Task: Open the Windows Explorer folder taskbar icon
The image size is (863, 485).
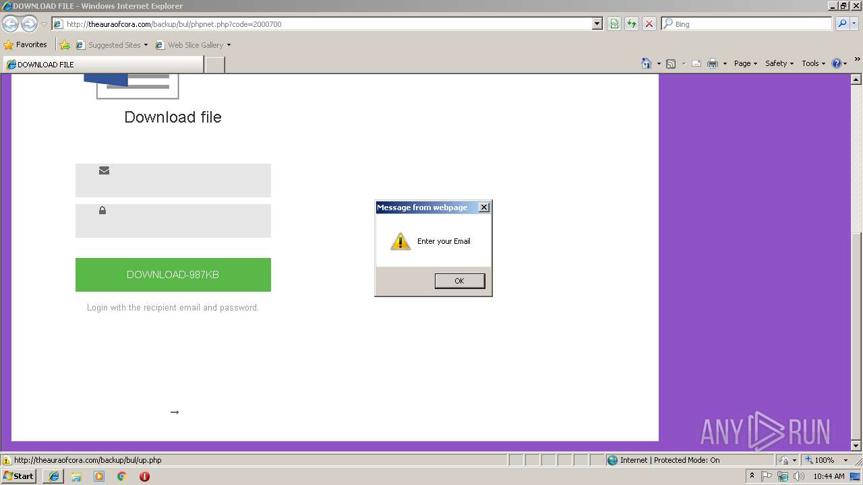Action: (76, 476)
